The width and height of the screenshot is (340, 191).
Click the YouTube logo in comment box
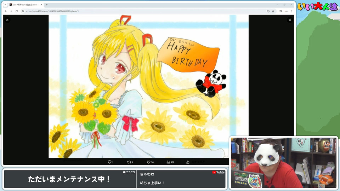219,172
